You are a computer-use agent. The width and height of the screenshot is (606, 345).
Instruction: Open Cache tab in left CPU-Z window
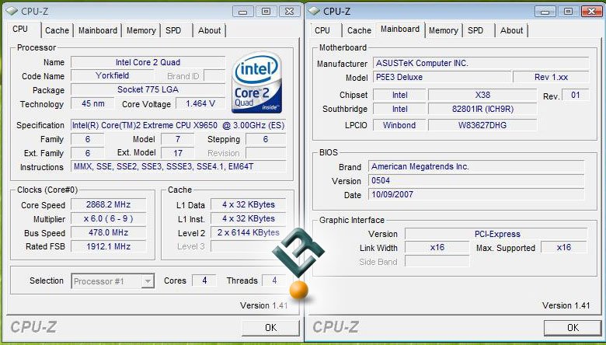coord(57,30)
